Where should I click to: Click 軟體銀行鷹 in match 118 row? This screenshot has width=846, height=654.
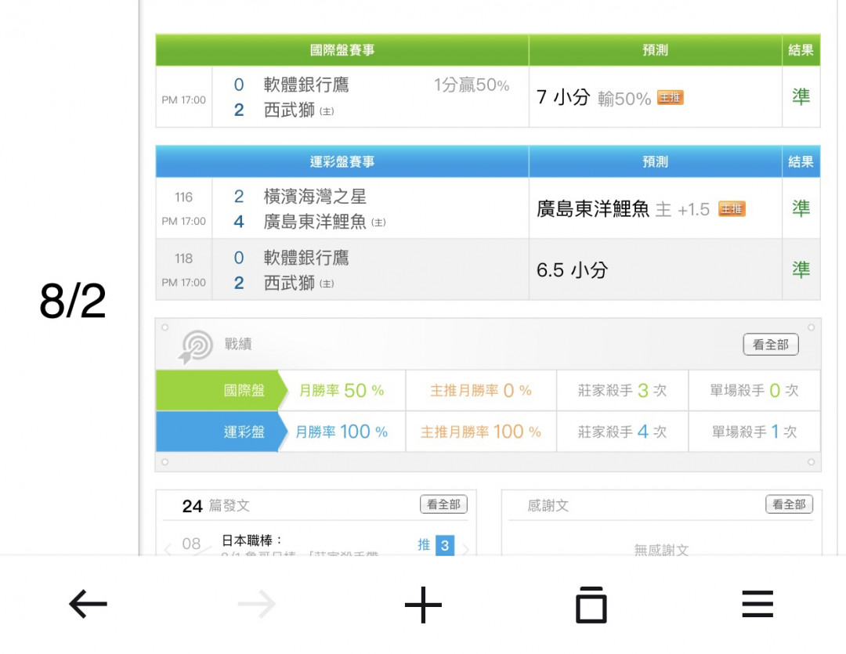tap(306, 258)
